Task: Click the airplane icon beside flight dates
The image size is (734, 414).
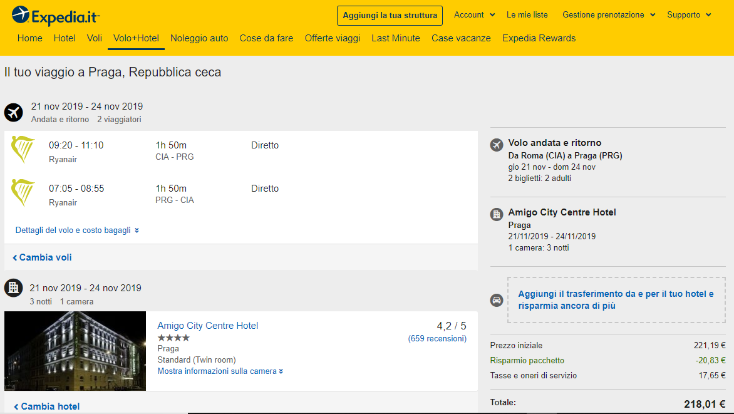Action: [x=14, y=112]
